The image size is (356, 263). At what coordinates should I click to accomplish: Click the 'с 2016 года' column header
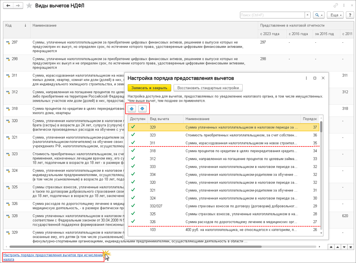(300, 34)
